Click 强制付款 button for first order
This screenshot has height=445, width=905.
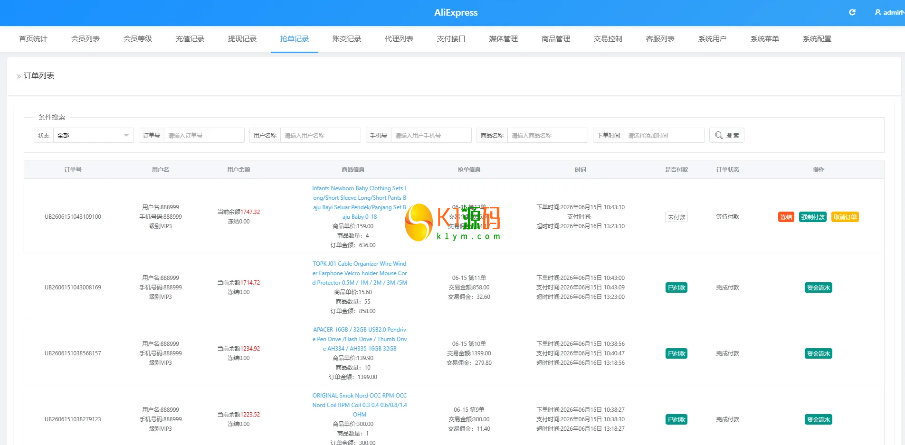tap(813, 217)
